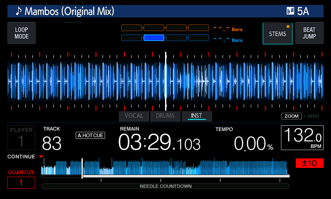Click the blue Bars counter label
The height and width of the screenshot is (199, 331).
point(237,40)
